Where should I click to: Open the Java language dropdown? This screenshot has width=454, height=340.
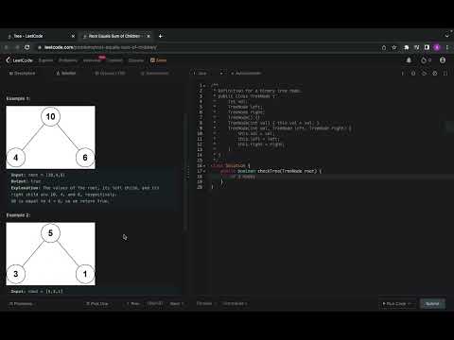(208, 74)
